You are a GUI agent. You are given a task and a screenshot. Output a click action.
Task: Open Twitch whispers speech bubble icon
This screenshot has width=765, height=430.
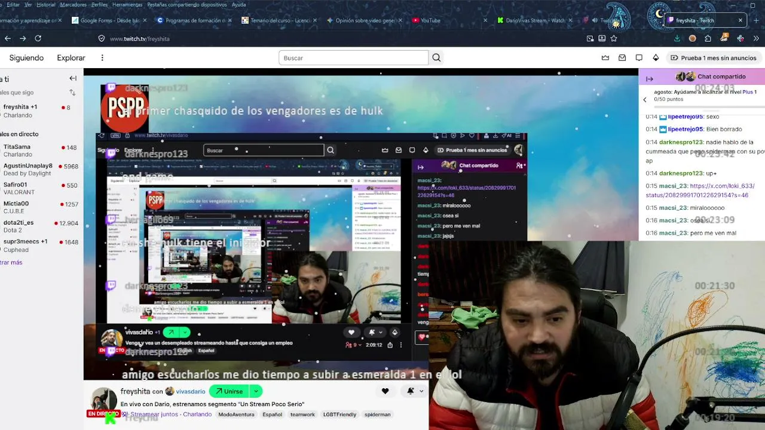coord(639,58)
